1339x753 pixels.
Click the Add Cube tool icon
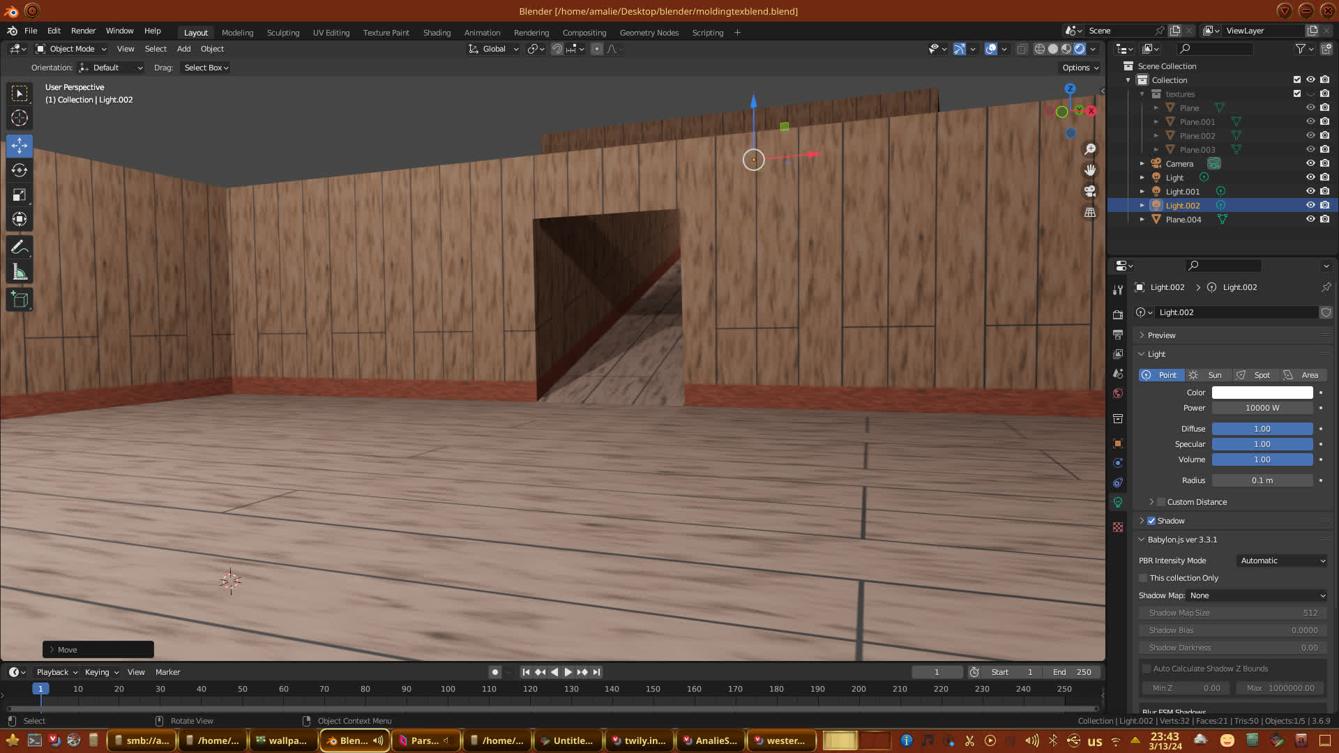pyautogui.click(x=20, y=300)
